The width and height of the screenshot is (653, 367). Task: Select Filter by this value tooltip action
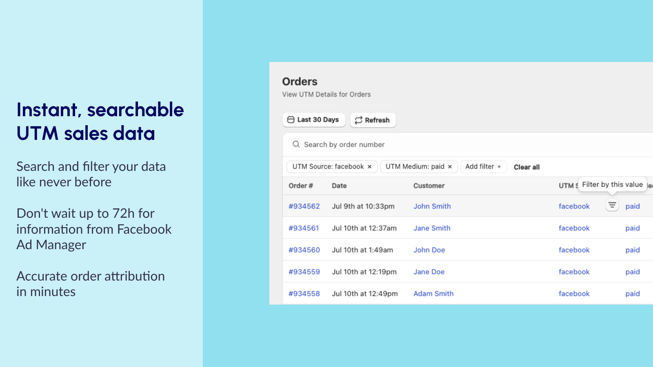pos(613,184)
